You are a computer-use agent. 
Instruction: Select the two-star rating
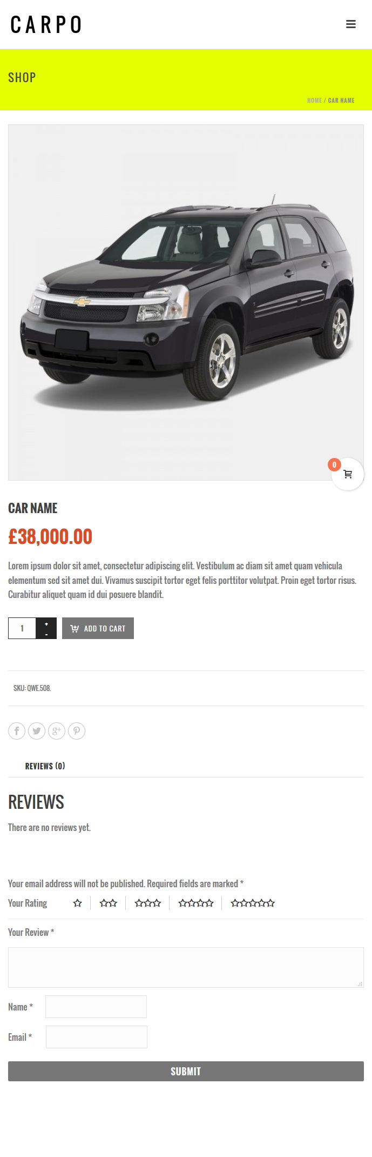click(109, 903)
